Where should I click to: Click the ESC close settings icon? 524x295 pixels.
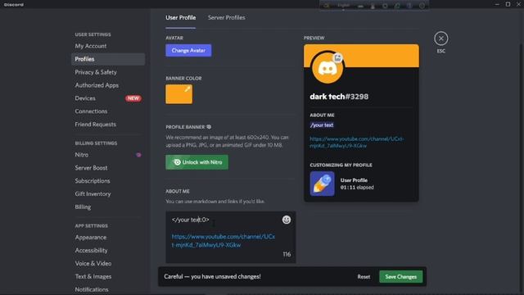coord(440,39)
